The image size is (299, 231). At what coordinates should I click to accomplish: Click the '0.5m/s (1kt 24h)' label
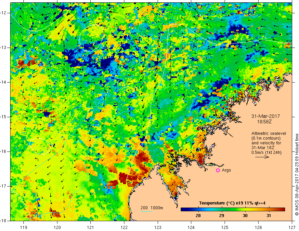(x=266, y=153)
